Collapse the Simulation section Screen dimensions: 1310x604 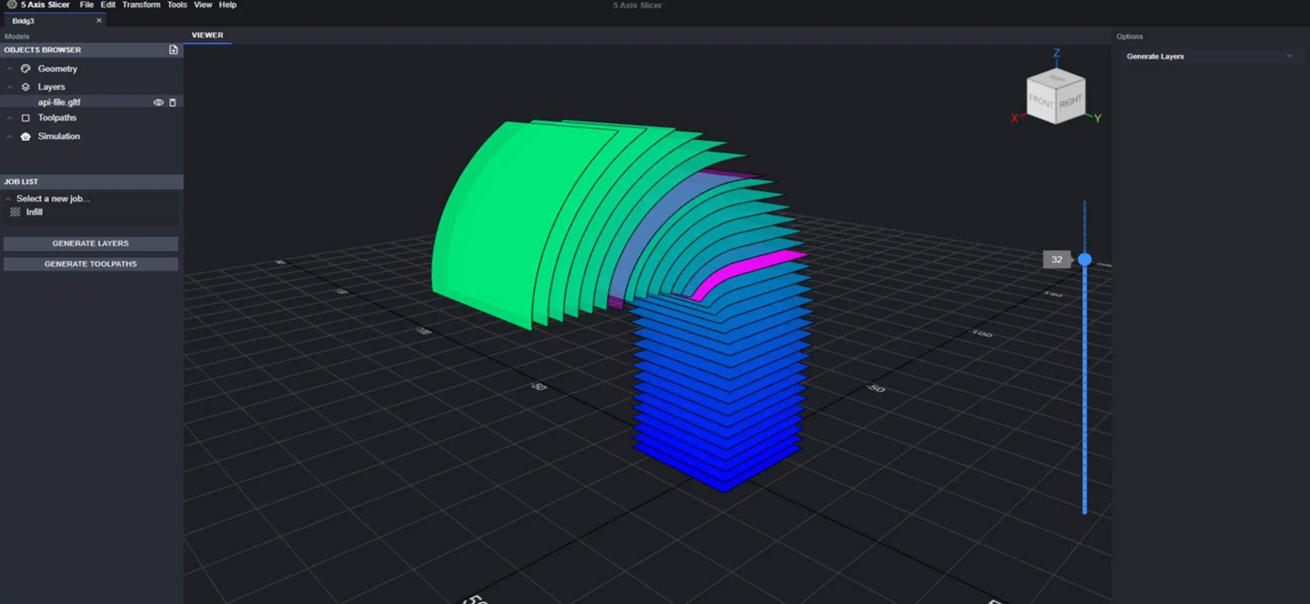[x=9, y=136]
